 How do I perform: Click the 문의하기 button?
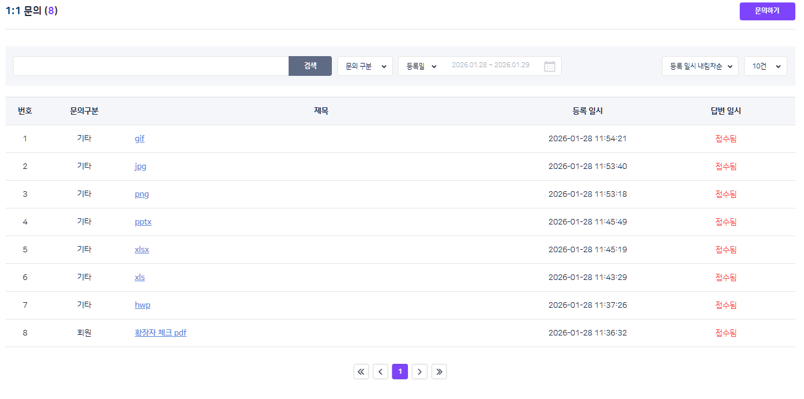point(767,11)
